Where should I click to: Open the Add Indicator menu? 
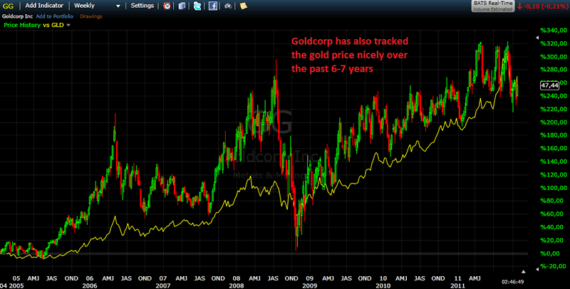coord(45,6)
